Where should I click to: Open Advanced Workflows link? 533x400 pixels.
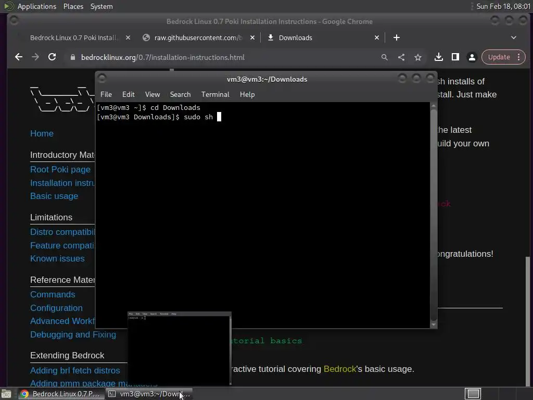62,321
